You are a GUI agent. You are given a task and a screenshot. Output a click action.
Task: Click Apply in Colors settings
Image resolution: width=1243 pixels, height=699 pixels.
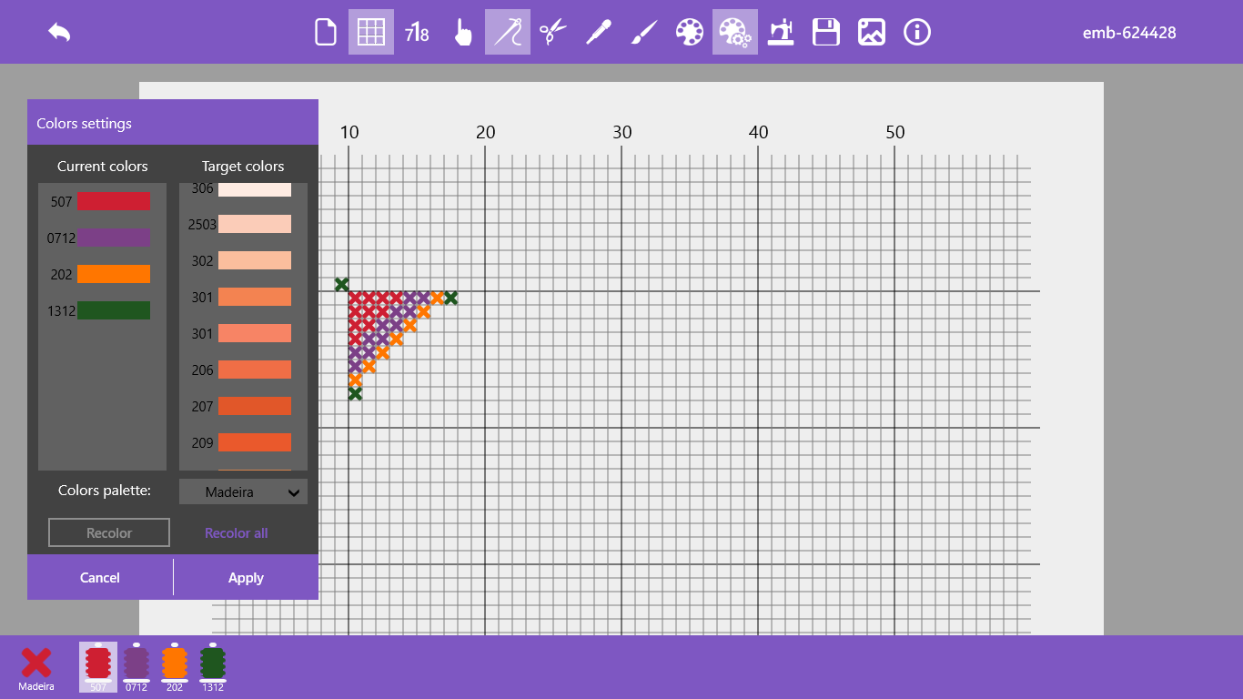click(246, 578)
